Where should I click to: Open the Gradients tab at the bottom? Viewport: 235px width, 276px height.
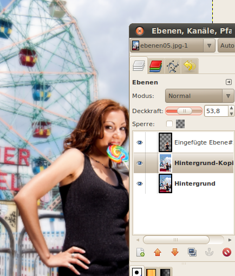point(165,272)
